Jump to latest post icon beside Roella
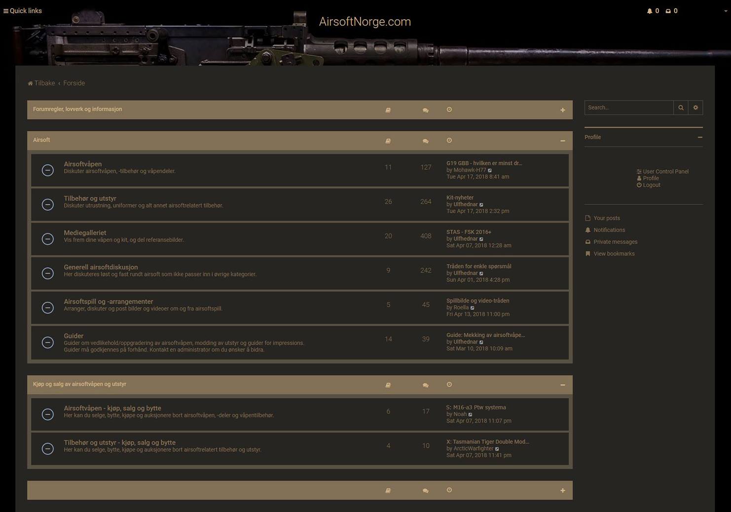The width and height of the screenshot is (731, 512). (473, 308)
